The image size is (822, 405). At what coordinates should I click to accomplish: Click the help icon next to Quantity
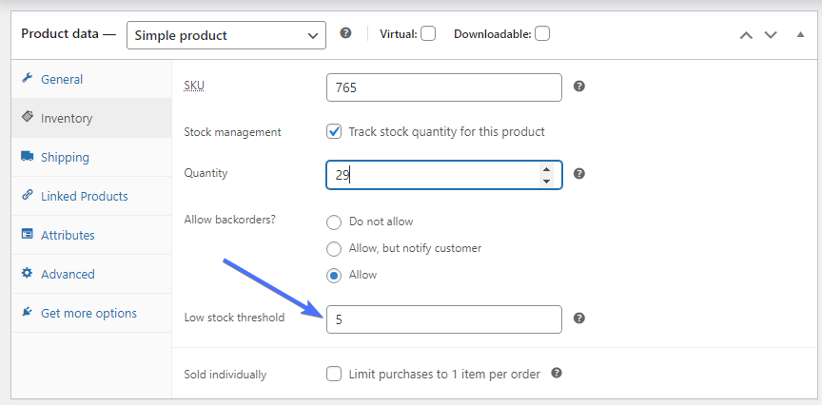[x=579, y=174]
